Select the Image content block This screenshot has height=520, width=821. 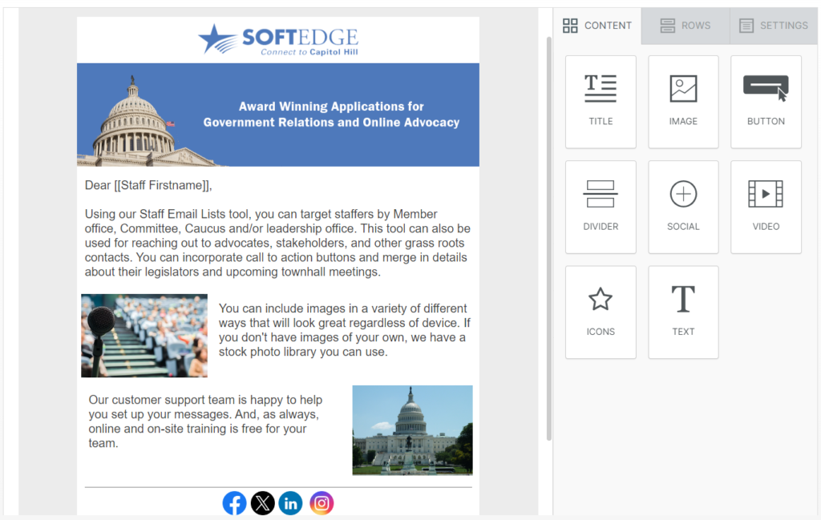tap(683, 102)
